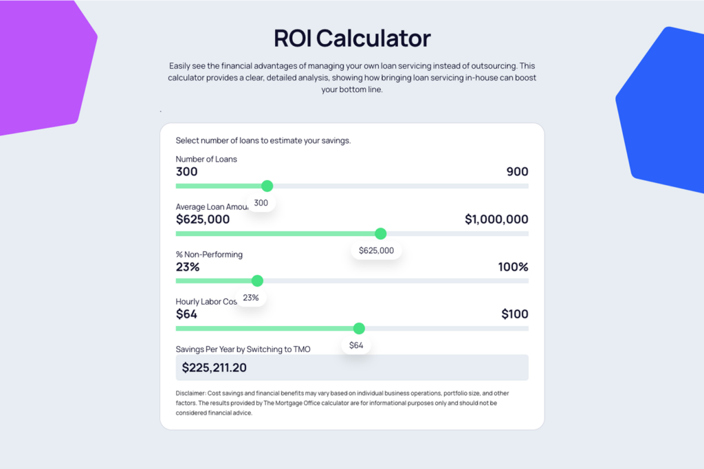Click the Hourly Labor Cost slider handle
The width and height of the screenshot is (704, 469).
tap(358, 328)
